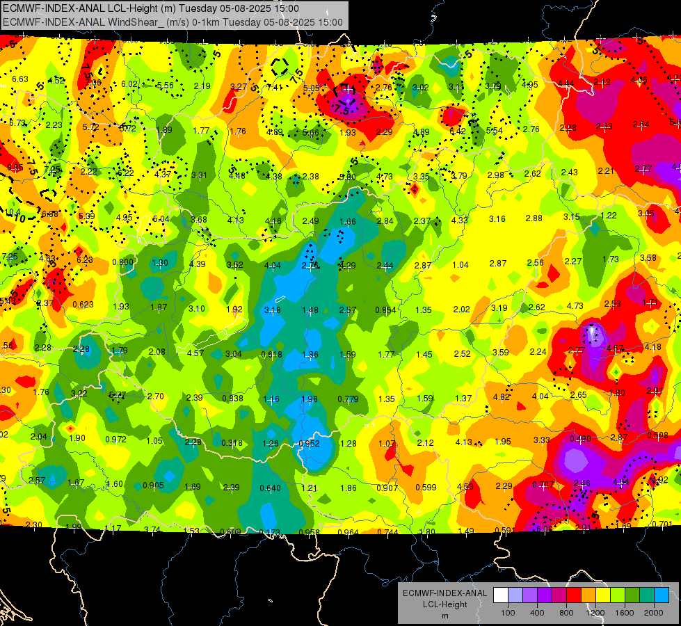Click the grid value 4.53
Screen dimensions: 681x626
(x=465, y=487)
